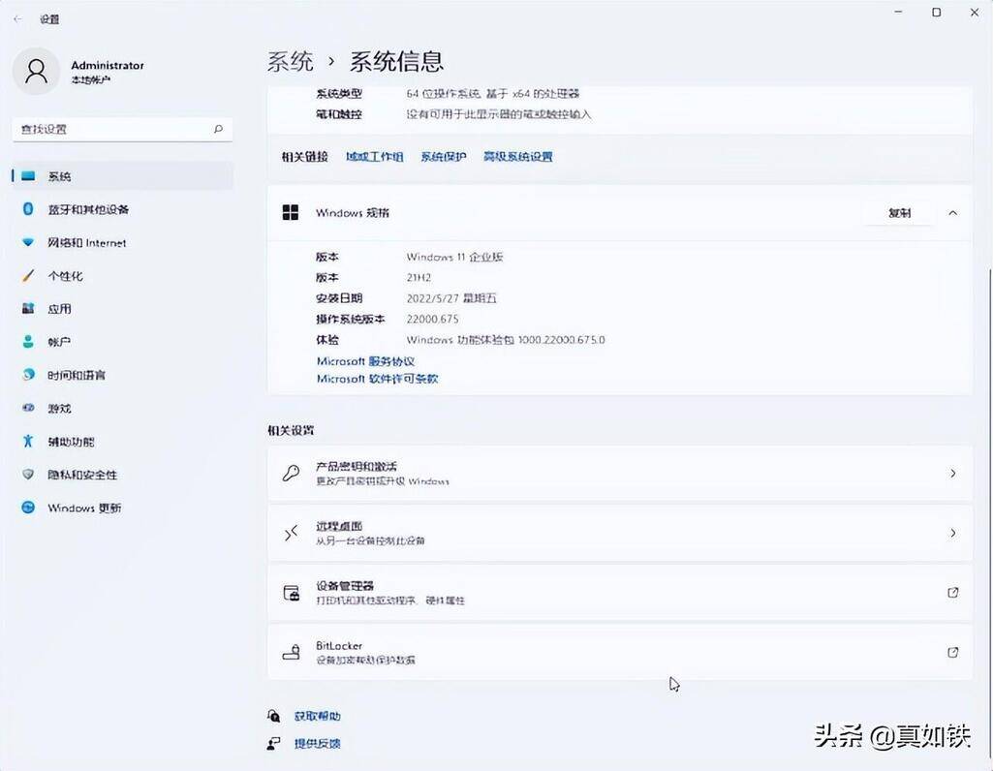Expand the 产品密钥和激活 chevron
This screenshot has height=771, width=993.
point(952,474)
